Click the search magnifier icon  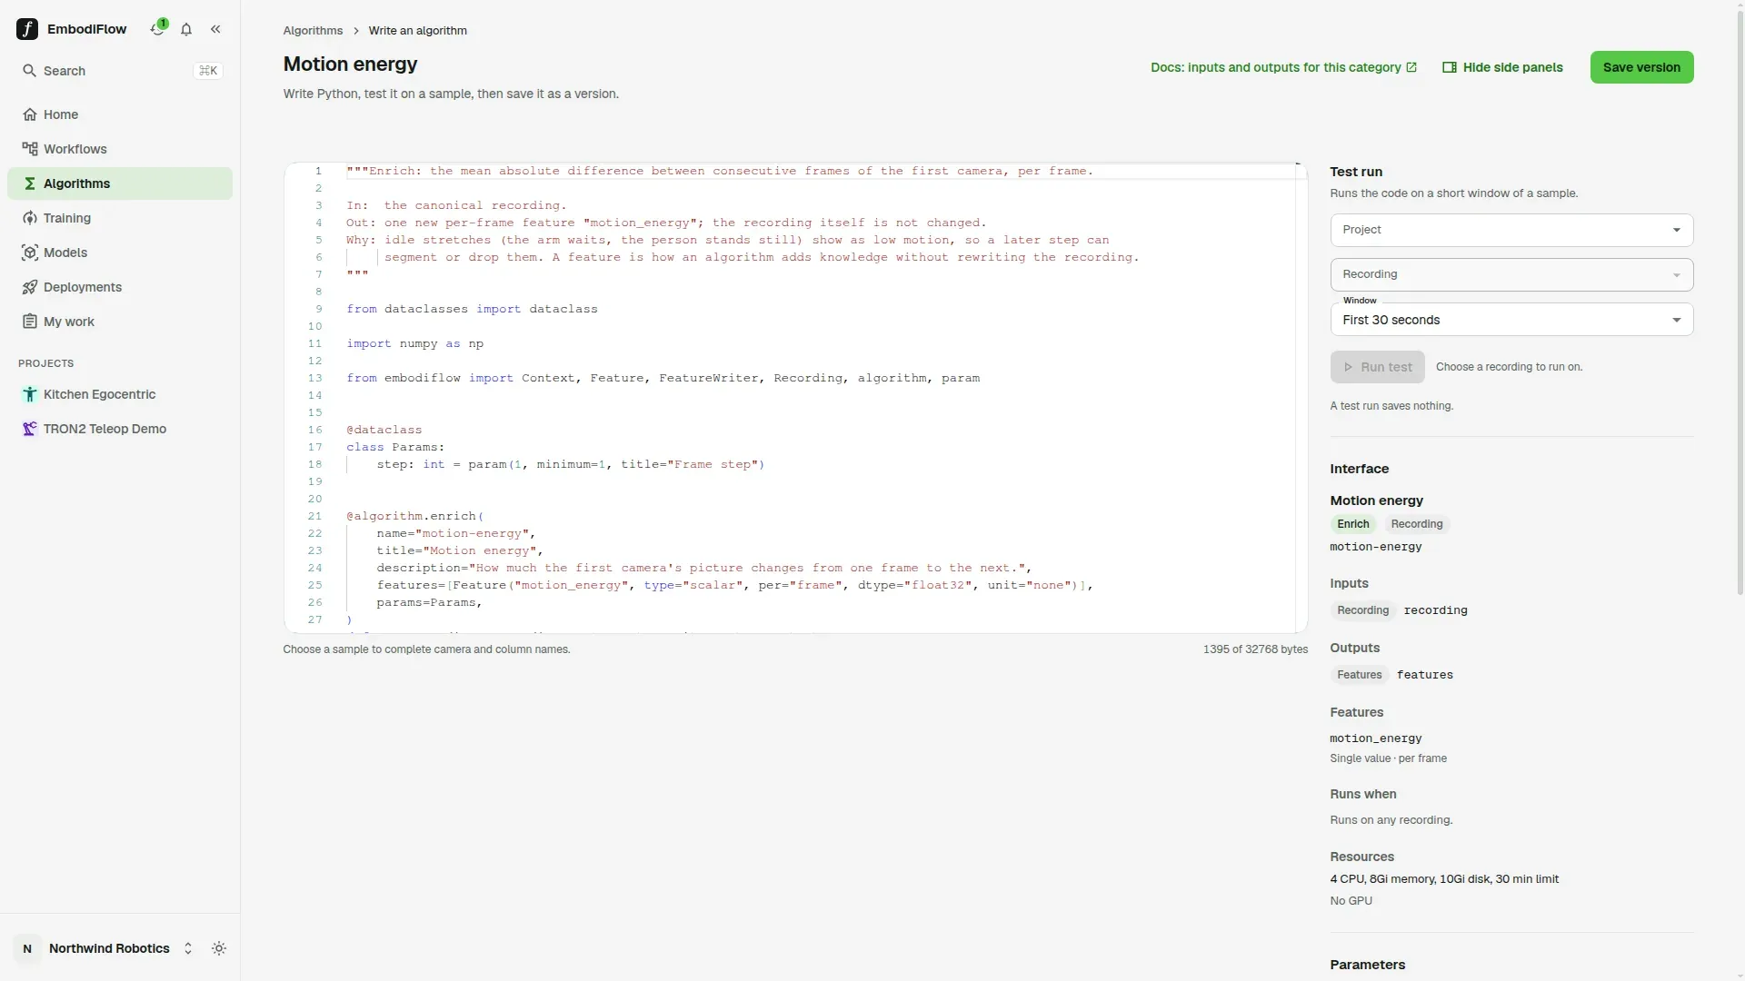(29, 71)
